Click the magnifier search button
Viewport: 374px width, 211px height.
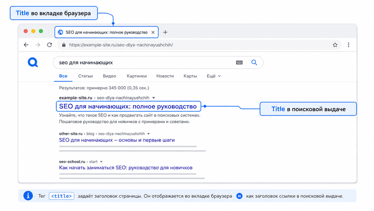click(254, 62)
